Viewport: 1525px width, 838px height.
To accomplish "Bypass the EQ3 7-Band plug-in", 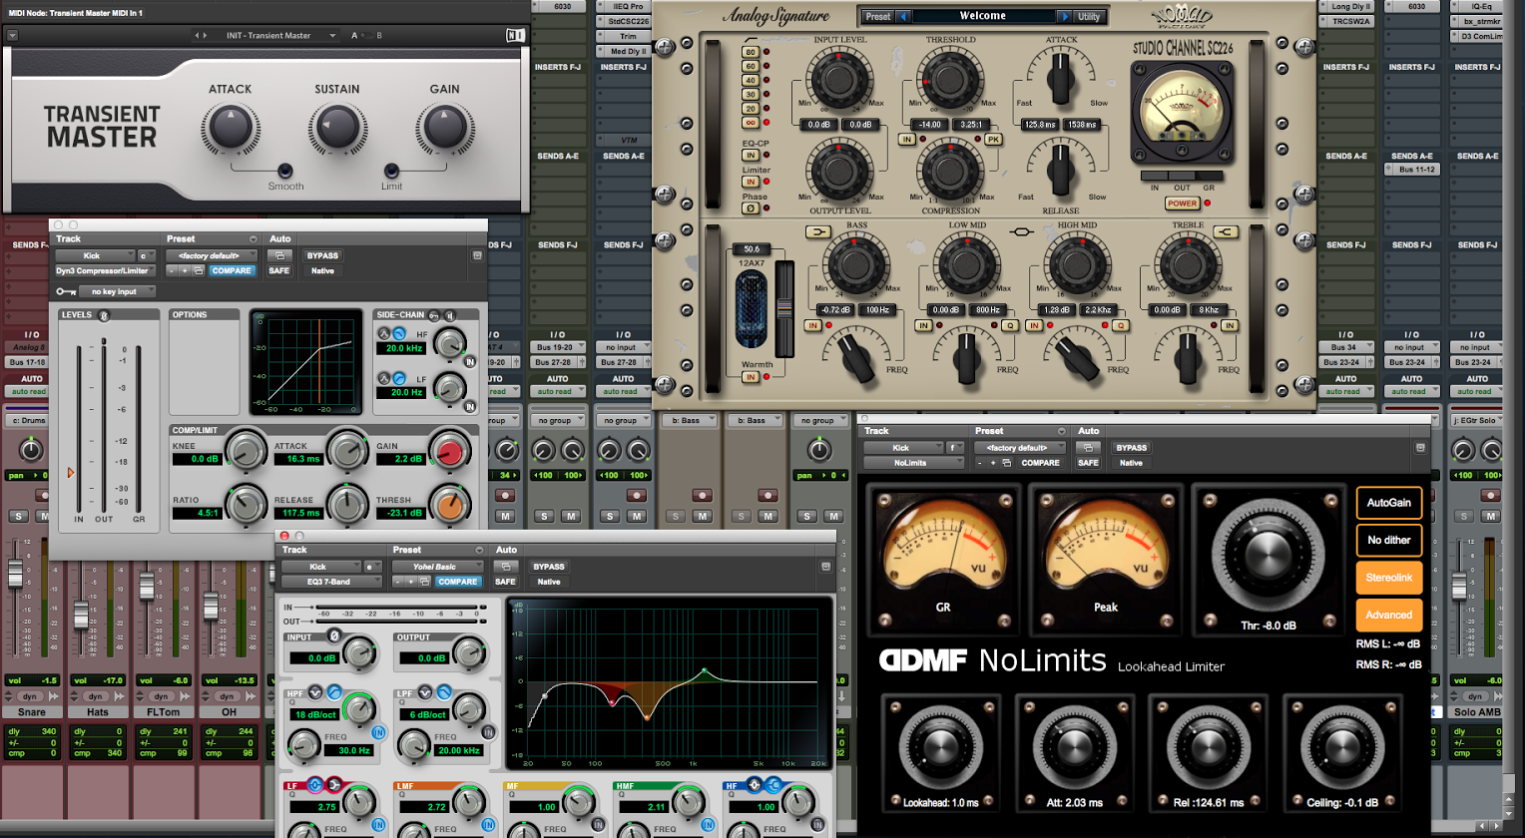I will [549, 567].
